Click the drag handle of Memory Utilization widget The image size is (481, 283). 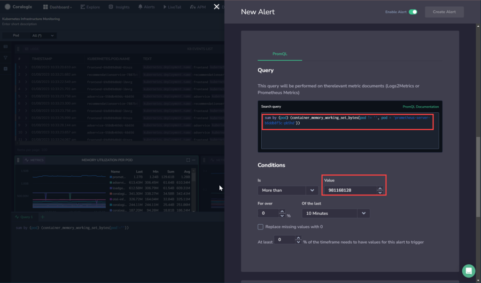(x=18, y=160)
